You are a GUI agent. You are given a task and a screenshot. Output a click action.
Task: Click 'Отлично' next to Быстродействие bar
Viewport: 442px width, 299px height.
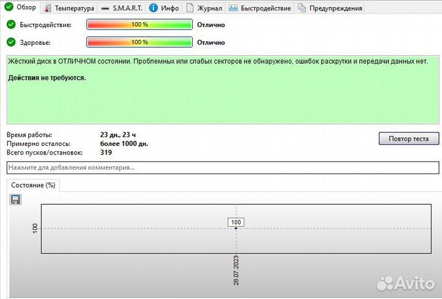211,25
